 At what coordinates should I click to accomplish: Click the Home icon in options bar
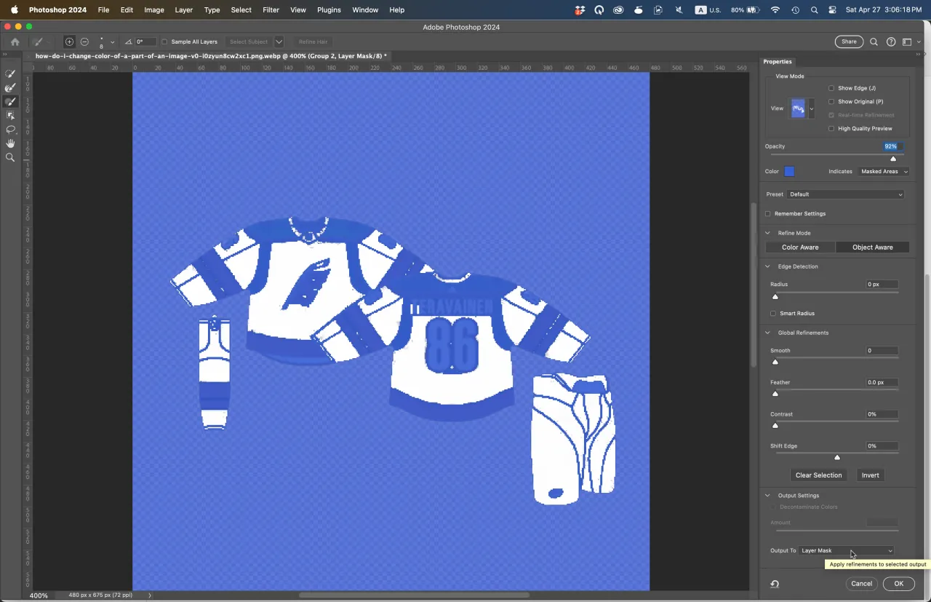pos(15,42)
